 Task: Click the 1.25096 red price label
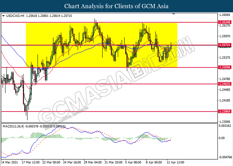point(225,67)
